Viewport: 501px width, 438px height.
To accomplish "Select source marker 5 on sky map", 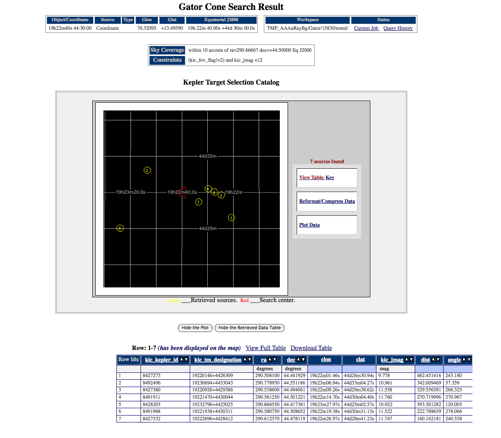I will (120, 228).
